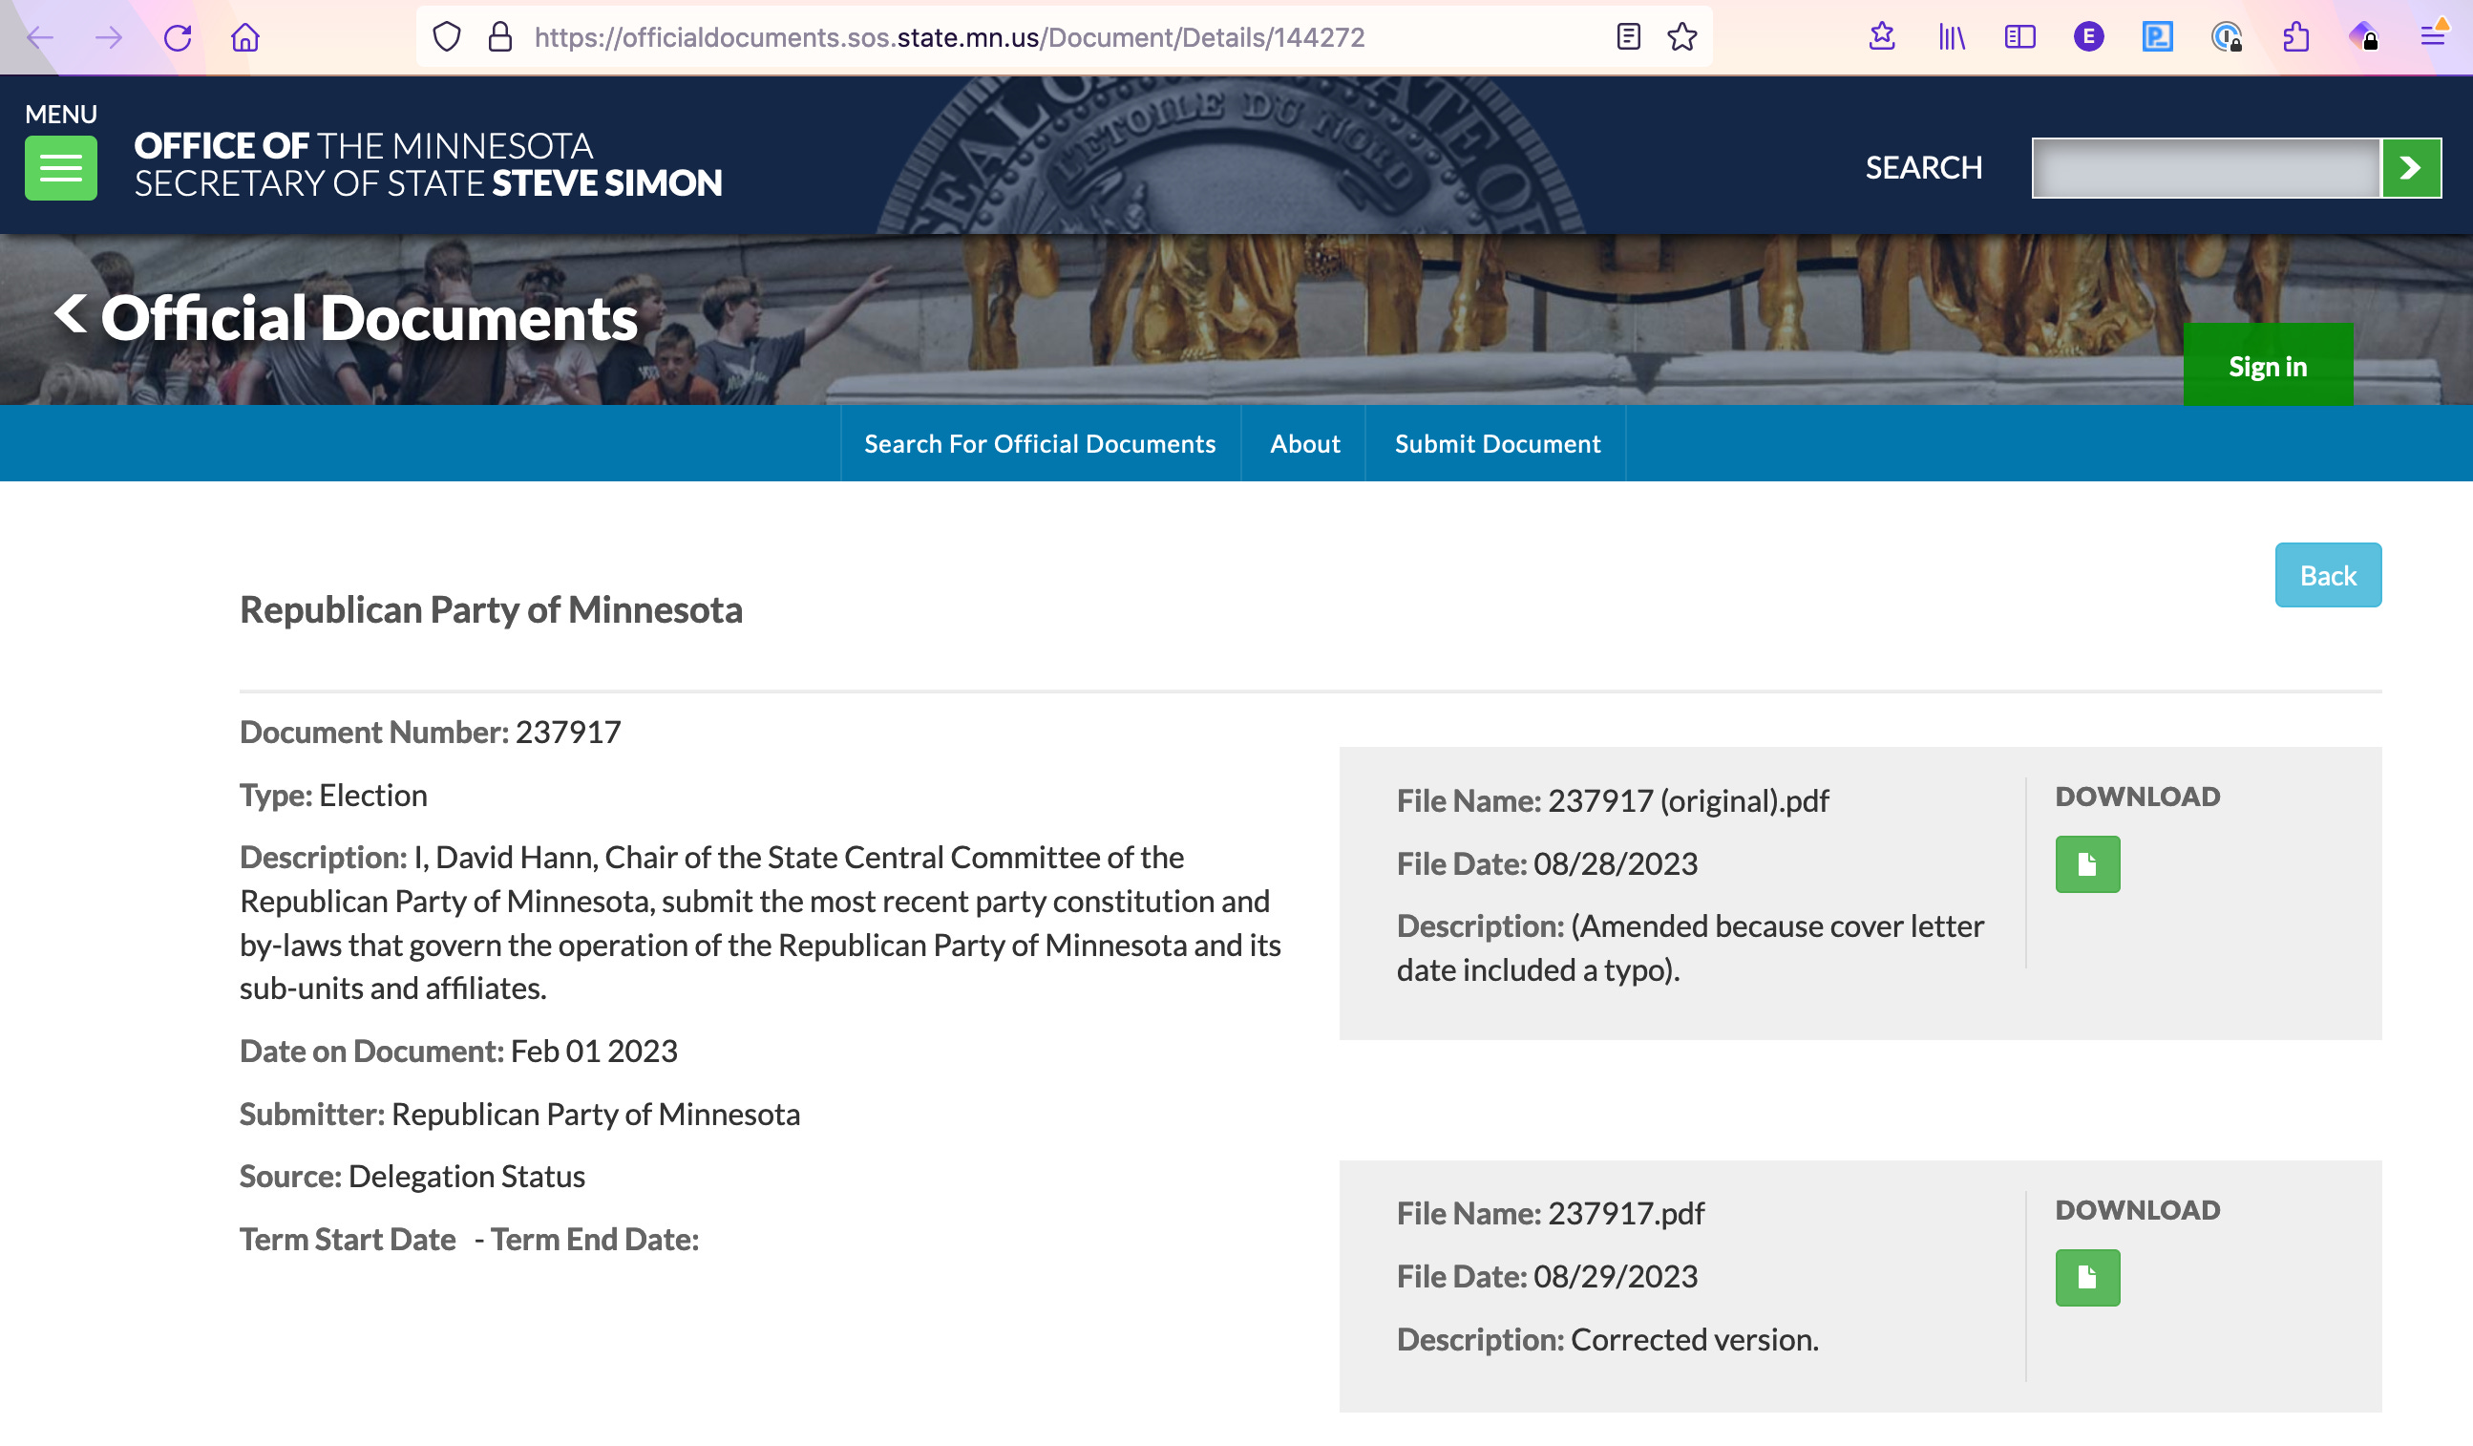Click the blue Back button
Screen dimensions: 2473x1446
click(2327, 575)
